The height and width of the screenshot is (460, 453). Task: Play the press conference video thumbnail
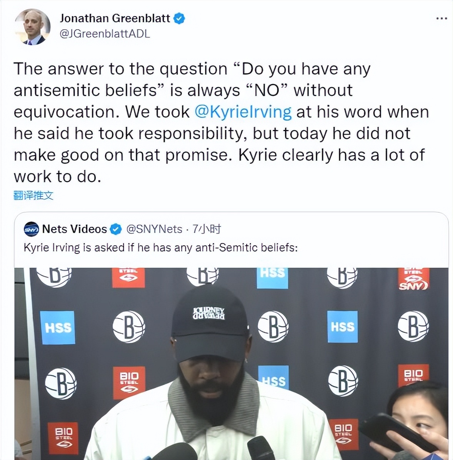click(x=231, y=364)
